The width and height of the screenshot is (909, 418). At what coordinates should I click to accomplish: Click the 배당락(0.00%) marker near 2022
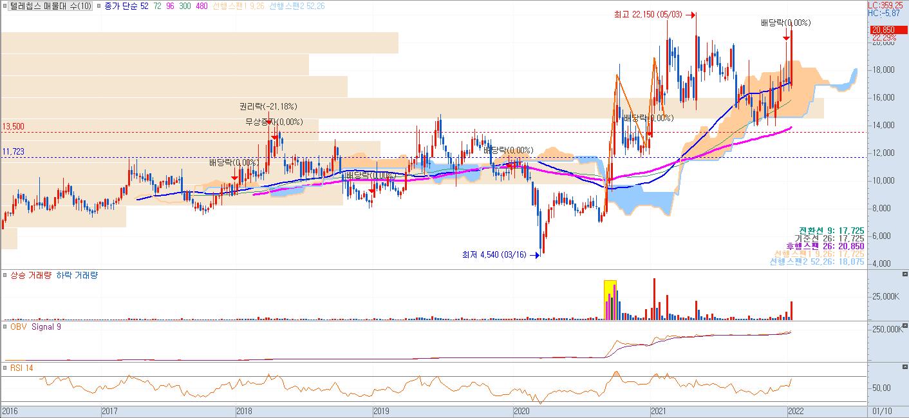(x=785, y=23)
